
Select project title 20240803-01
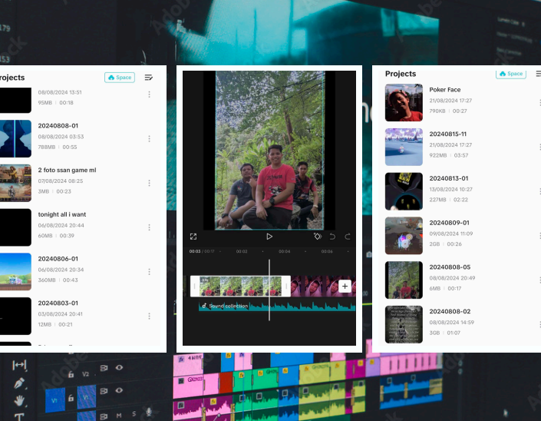click(x=58, y=303)
